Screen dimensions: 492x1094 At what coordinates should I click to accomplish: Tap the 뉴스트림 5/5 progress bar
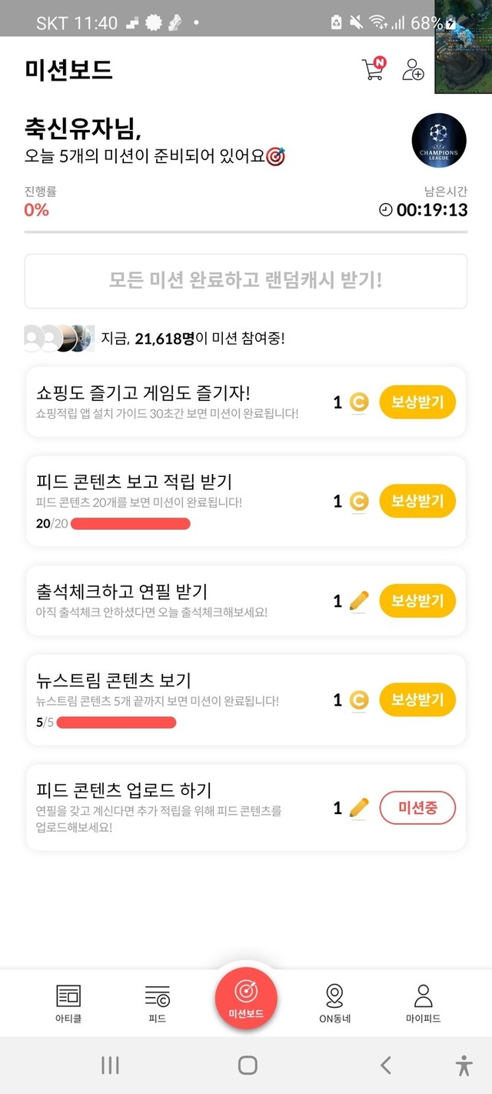(x=117, y=722)
